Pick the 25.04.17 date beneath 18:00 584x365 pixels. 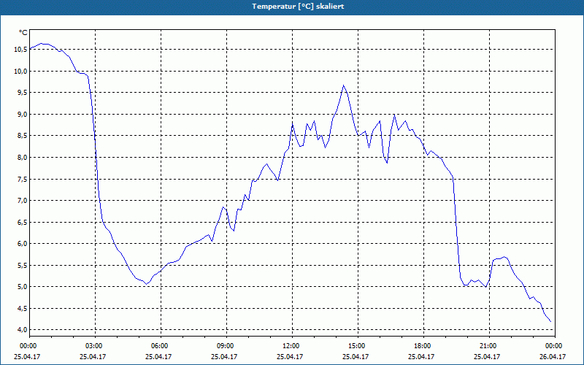point(421,356)
